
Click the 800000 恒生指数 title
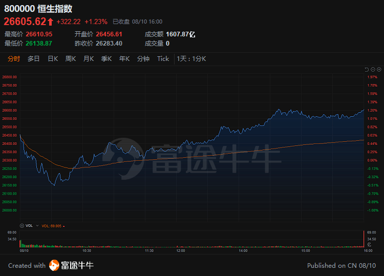[38, 9]
